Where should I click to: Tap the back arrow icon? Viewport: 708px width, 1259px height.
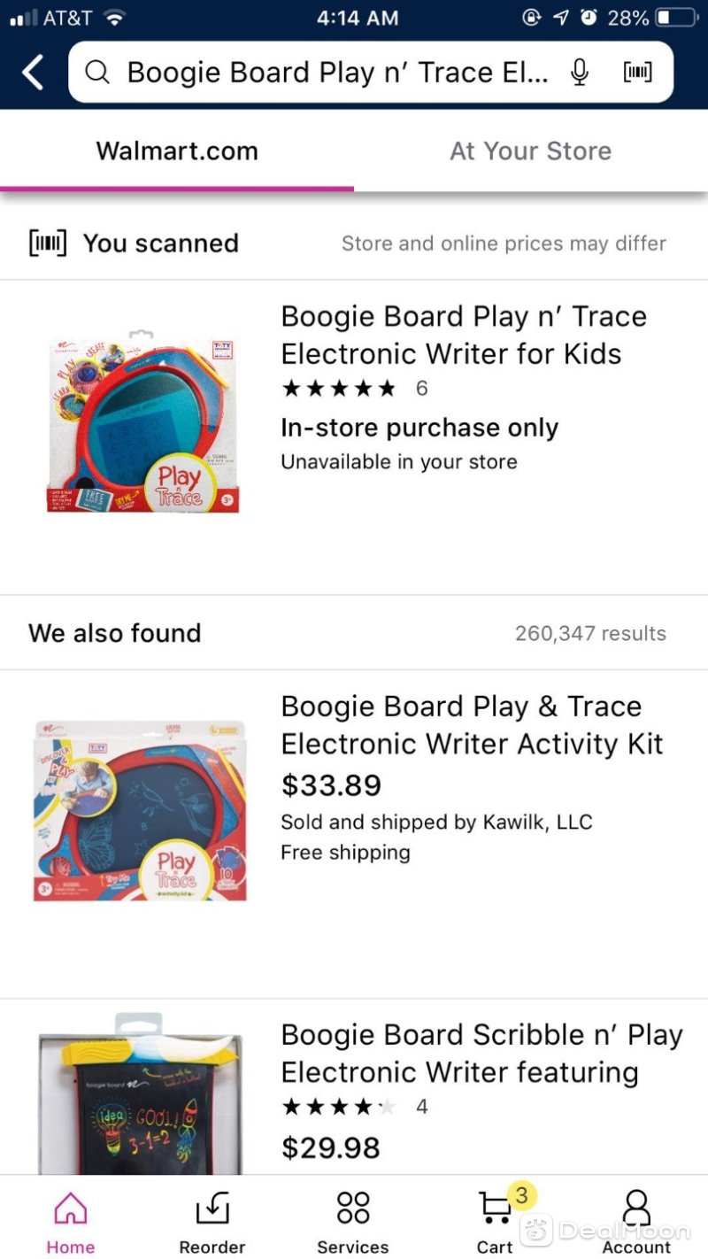pyautogui.click(x=33, y=73)
